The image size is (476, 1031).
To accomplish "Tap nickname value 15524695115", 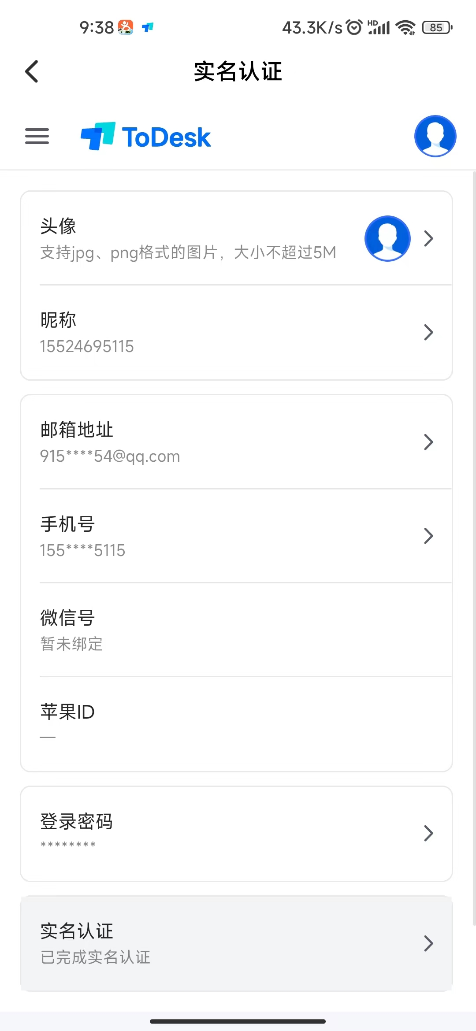I will [x=87, y=346].
